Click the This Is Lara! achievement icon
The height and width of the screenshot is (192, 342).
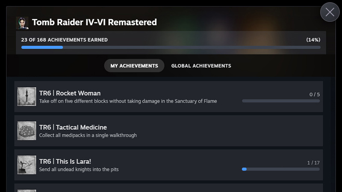coord(27,165)
